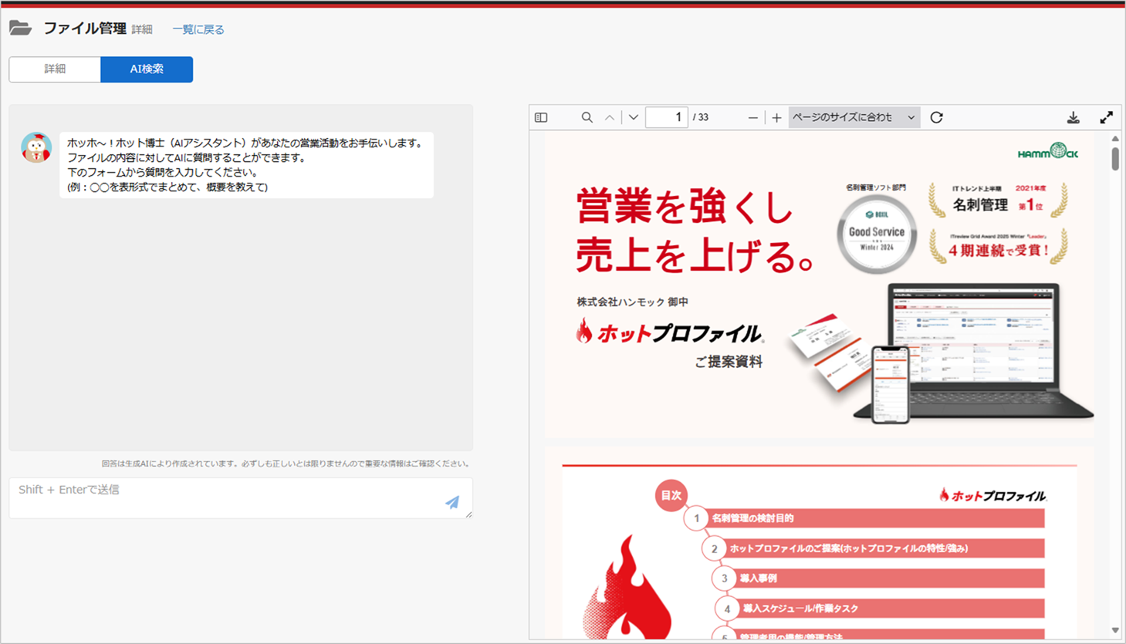Image resolution: width=1126 pixels, height=644 pixels.
Task: Return to list via 一覧に戻る link
Action: [198, 29]
